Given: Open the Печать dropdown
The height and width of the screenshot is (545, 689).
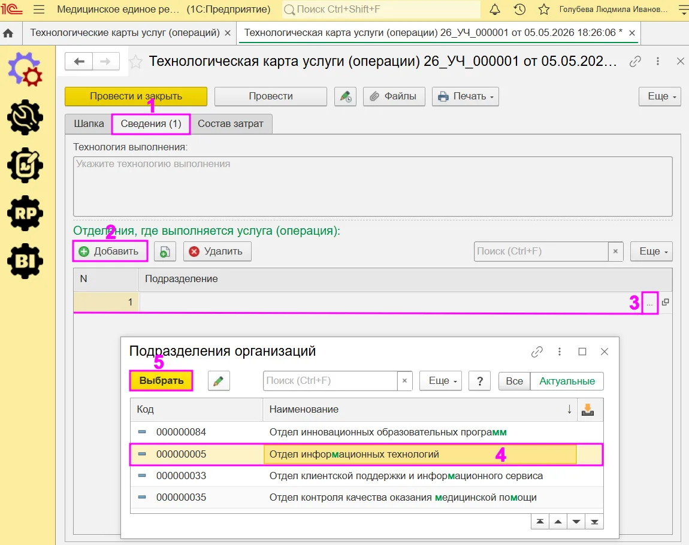Looking at the screenshot, I should pos(466,96).
